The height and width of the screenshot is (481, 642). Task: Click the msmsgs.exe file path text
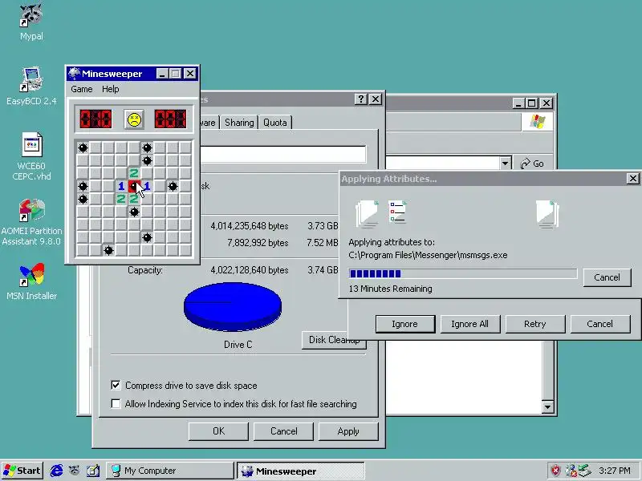coord(428,255)
